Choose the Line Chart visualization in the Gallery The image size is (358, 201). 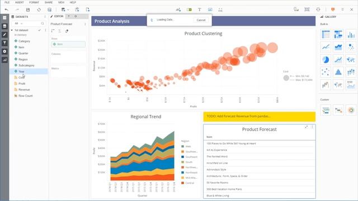point(326,47)
